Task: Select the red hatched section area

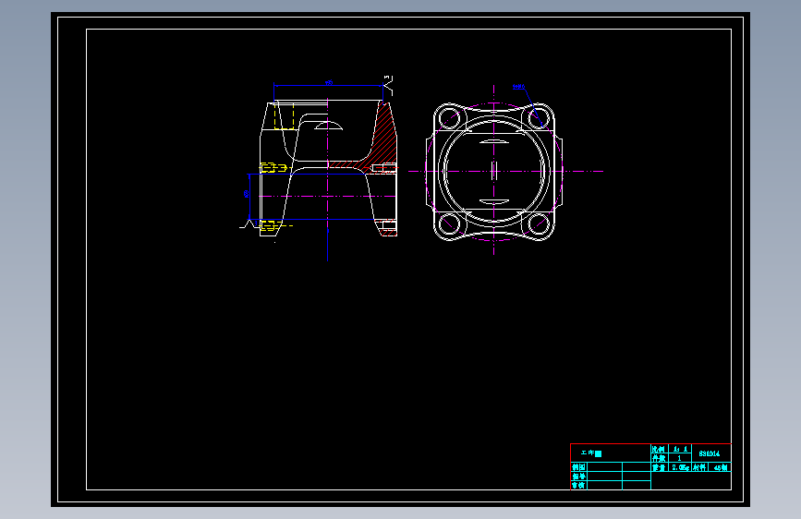Action: [384, 136]
